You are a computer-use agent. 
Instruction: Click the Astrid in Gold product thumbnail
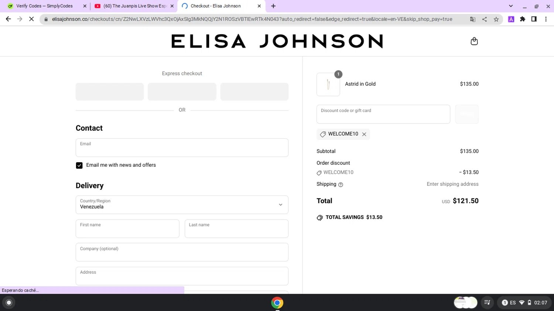(x=328, y=84)
